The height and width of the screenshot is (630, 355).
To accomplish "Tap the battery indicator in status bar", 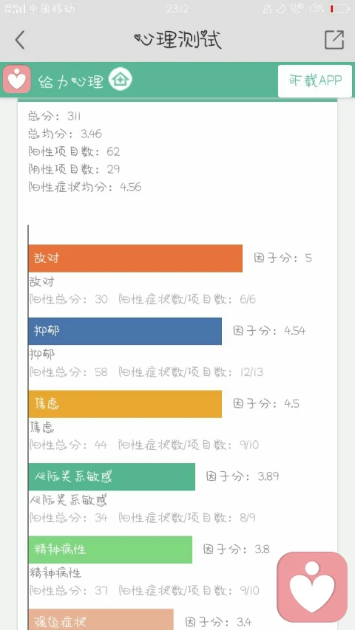I will 339,9.
